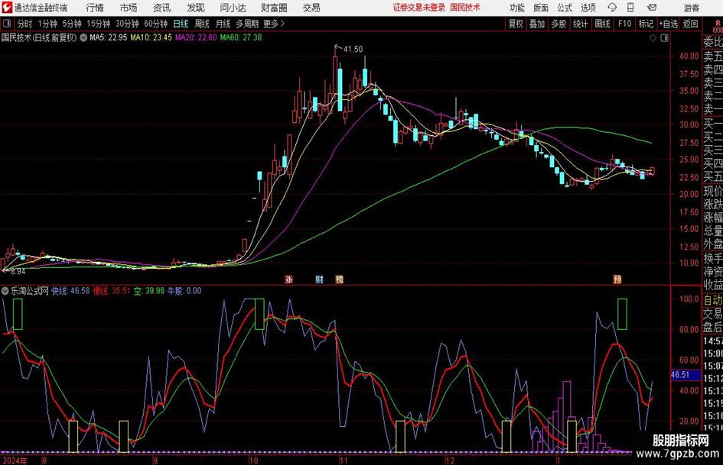723x465 pixels.
Task: Switch to the 1分钟 period
Action: pyautogui.click(x=47, y=24)
